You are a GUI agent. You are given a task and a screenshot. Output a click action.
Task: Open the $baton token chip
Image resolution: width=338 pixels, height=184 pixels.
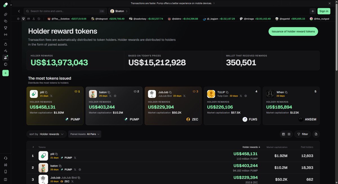pyautogui.click(x=119, y=11)
